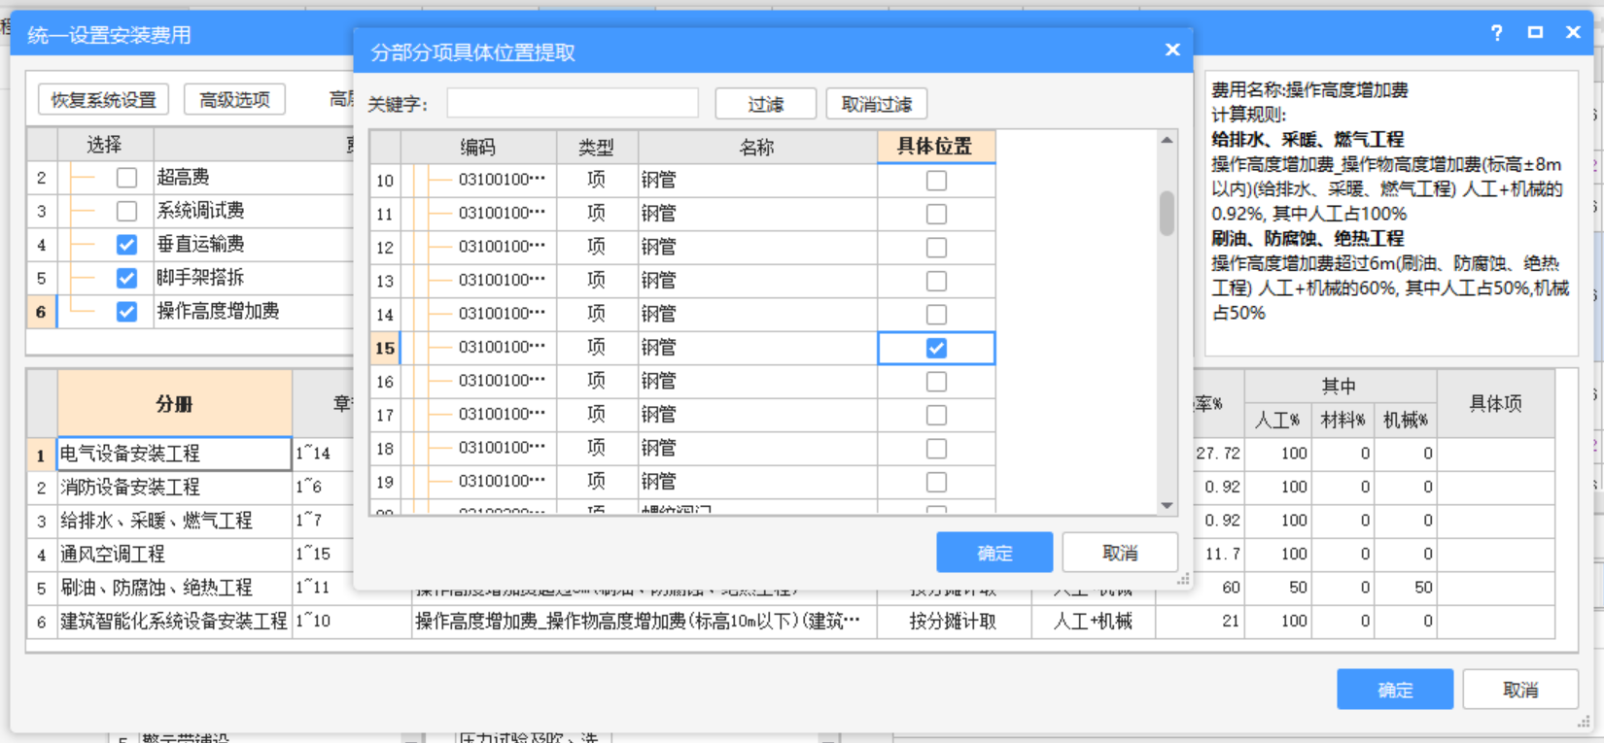Check the 具体位置 box for row 12
Image resolution: width=1604 pixels, height=743 pixels.
[x=936, y=248]
